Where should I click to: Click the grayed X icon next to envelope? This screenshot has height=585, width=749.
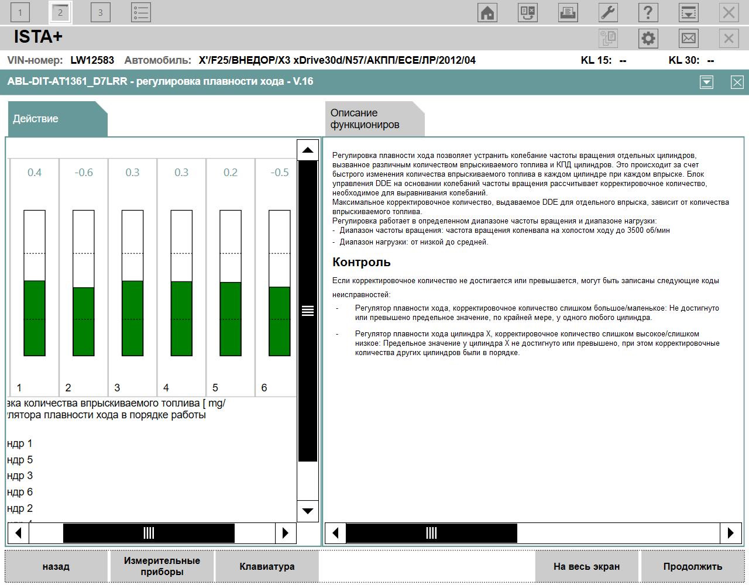coord(729,38)
